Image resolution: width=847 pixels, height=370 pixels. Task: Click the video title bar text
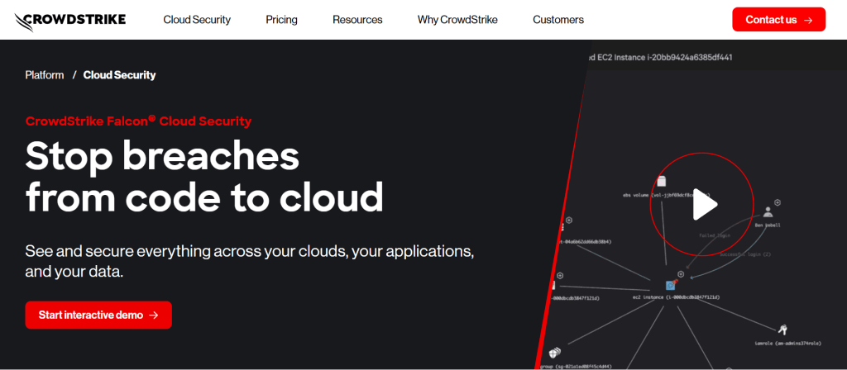tap(662, 58)
